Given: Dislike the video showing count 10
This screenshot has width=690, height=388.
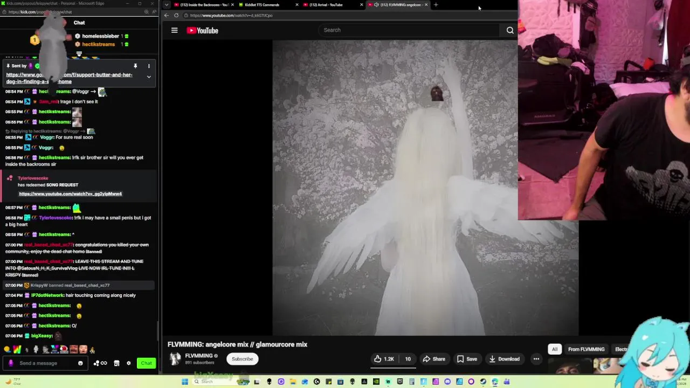Looking at the screenshot, I should coord(408,359).
